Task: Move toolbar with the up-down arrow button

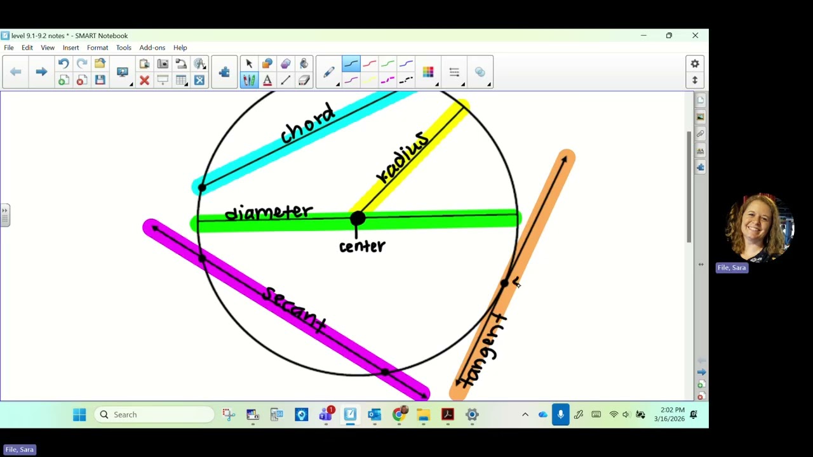Action: pyautogui.click(x=695, y=80)
